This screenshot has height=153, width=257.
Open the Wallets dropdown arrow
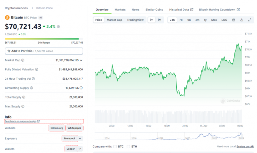(x=80, y=149)
